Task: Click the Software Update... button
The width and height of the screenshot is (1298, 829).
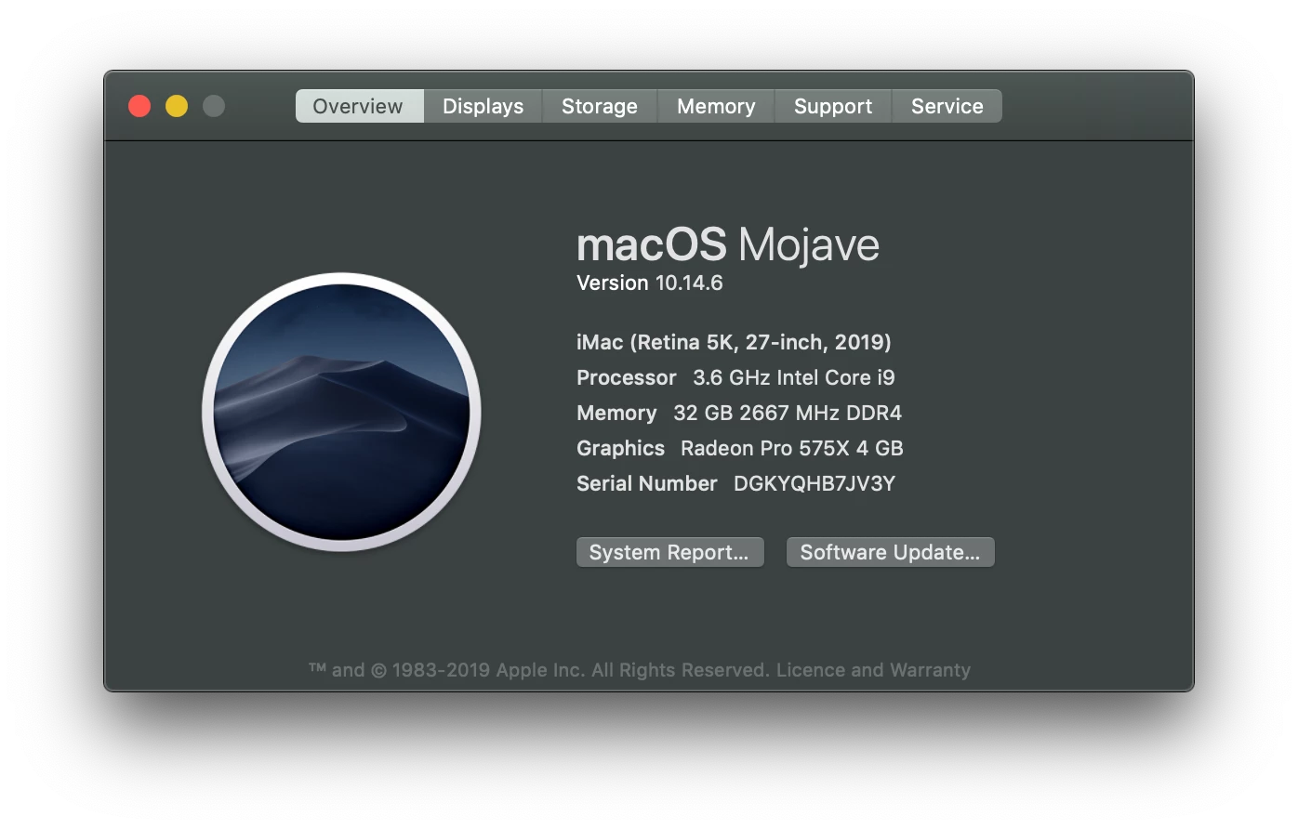Action: pos(890,552)
